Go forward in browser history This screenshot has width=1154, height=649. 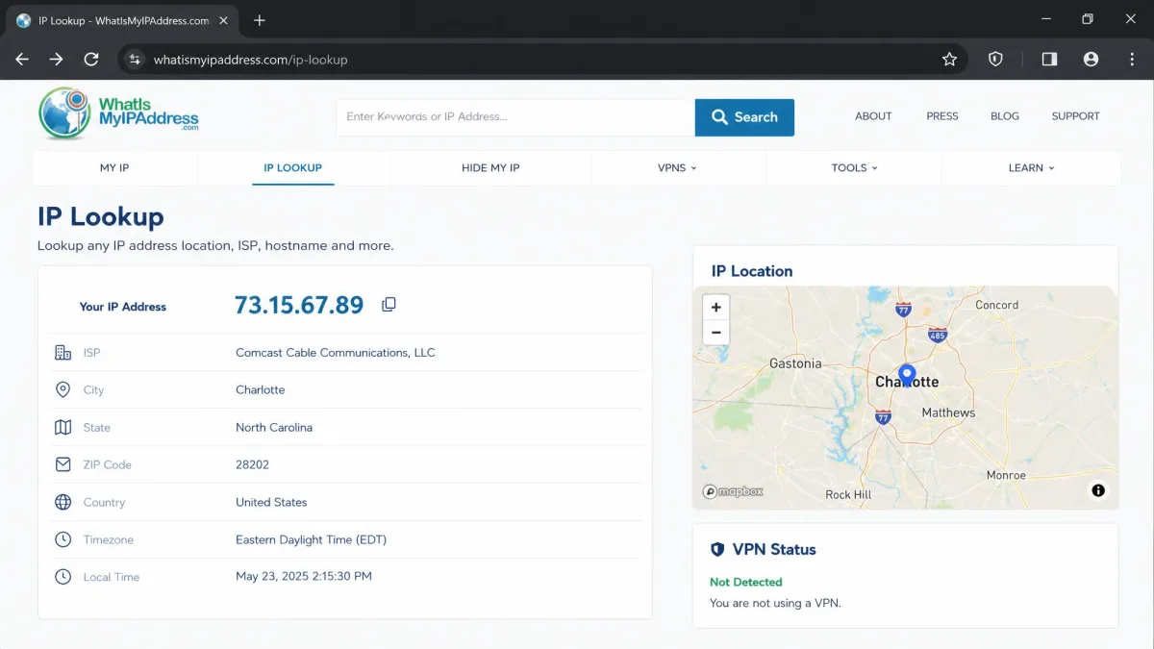[x=57, y=60]
